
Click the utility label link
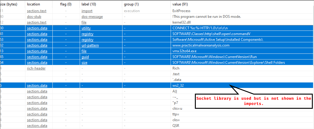point(86,28)
